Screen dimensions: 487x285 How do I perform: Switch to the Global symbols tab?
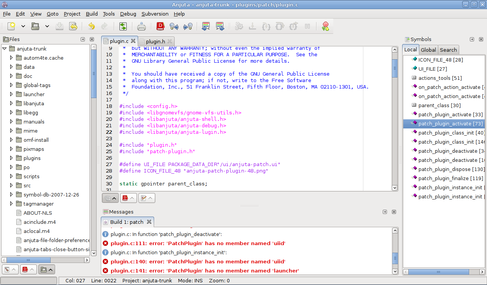click(x=428, y=49)
